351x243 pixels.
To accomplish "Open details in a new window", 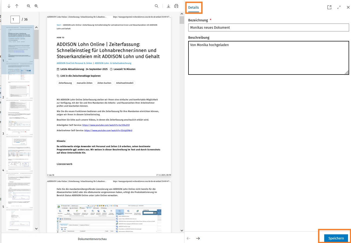I will tap(329, 7).
